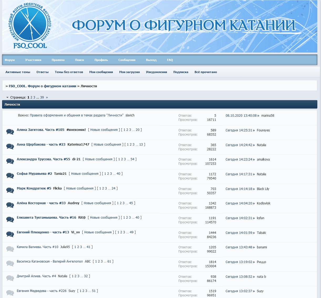Open the Алёна Косторная часть #33 topic
This screenshot has height=298, width=321.
click(x=41, y=203)
